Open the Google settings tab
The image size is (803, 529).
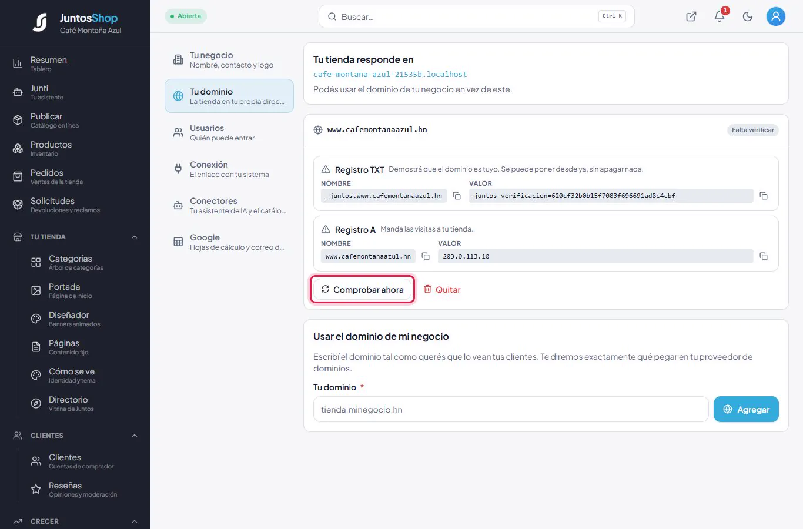coord(229,242)
